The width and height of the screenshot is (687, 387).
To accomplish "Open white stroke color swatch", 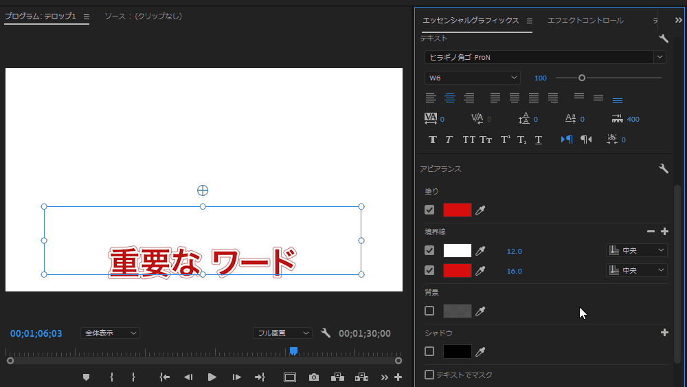I will 458,250.
